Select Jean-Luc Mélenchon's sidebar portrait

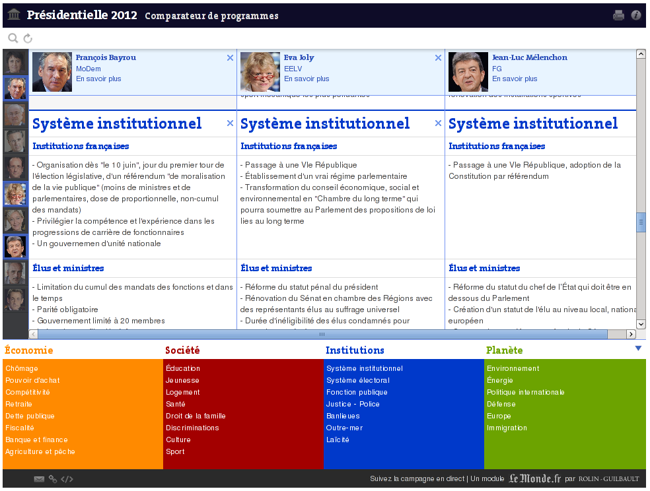coord(15,246)
